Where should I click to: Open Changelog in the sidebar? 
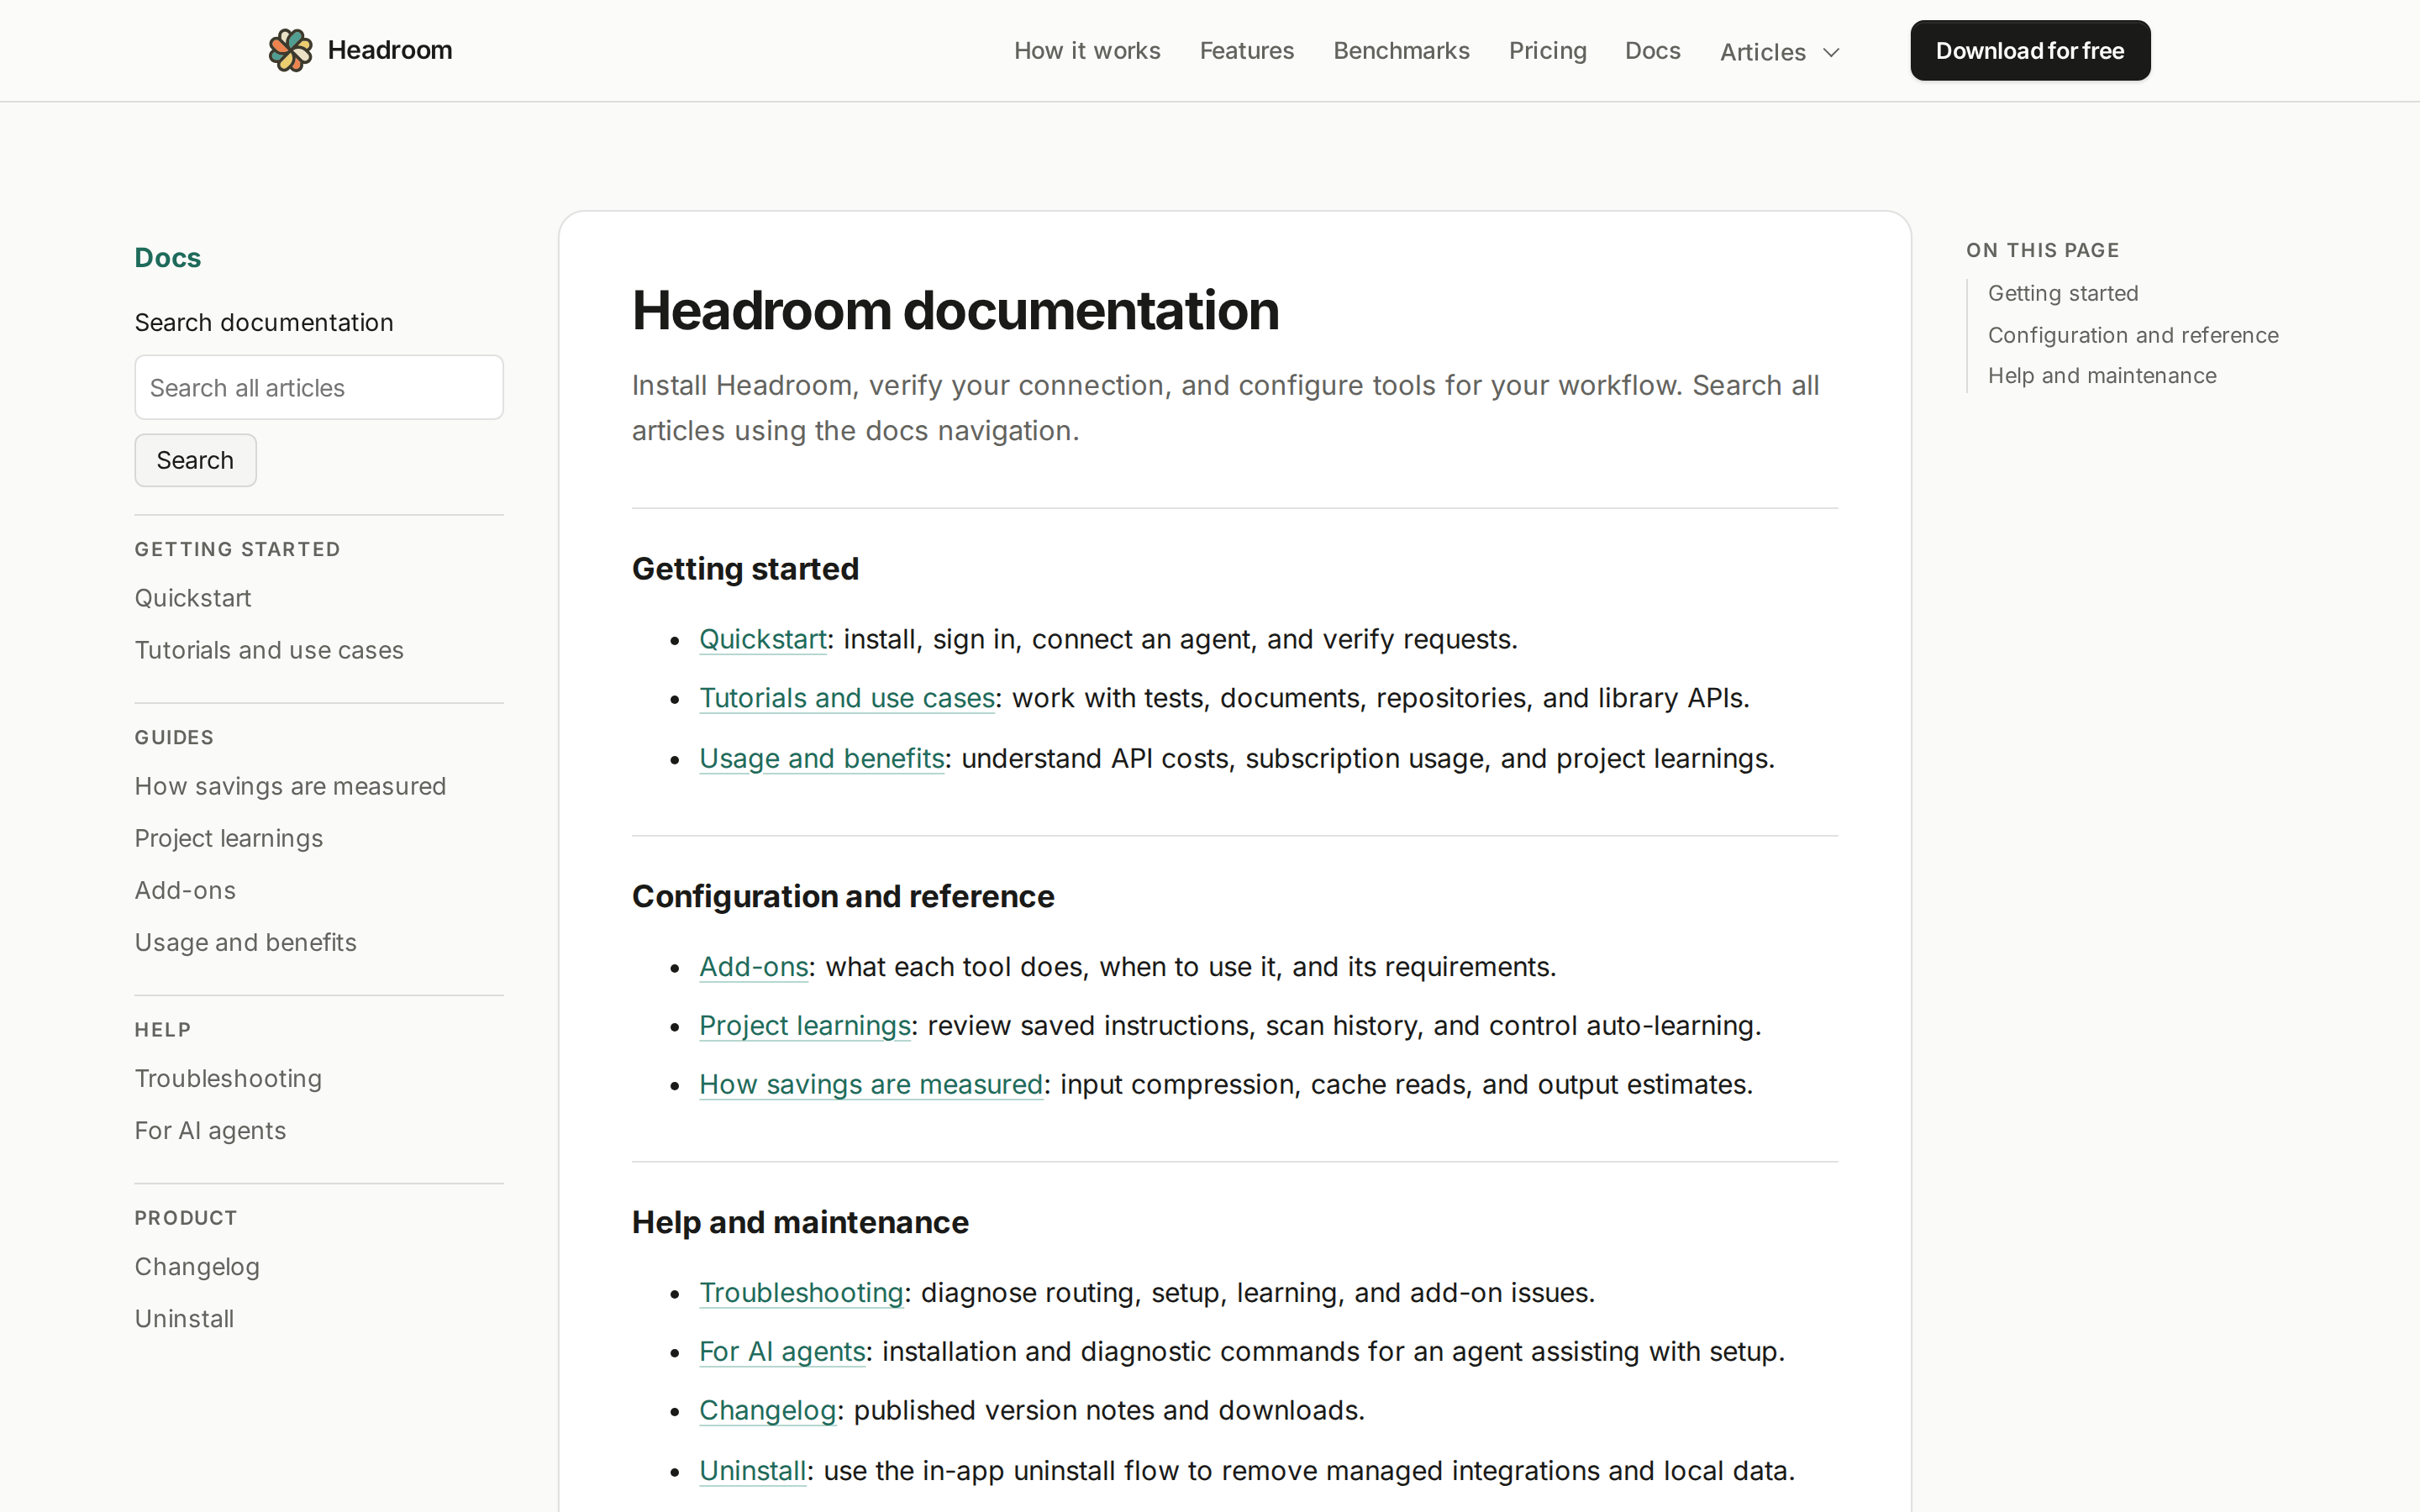197,1266
